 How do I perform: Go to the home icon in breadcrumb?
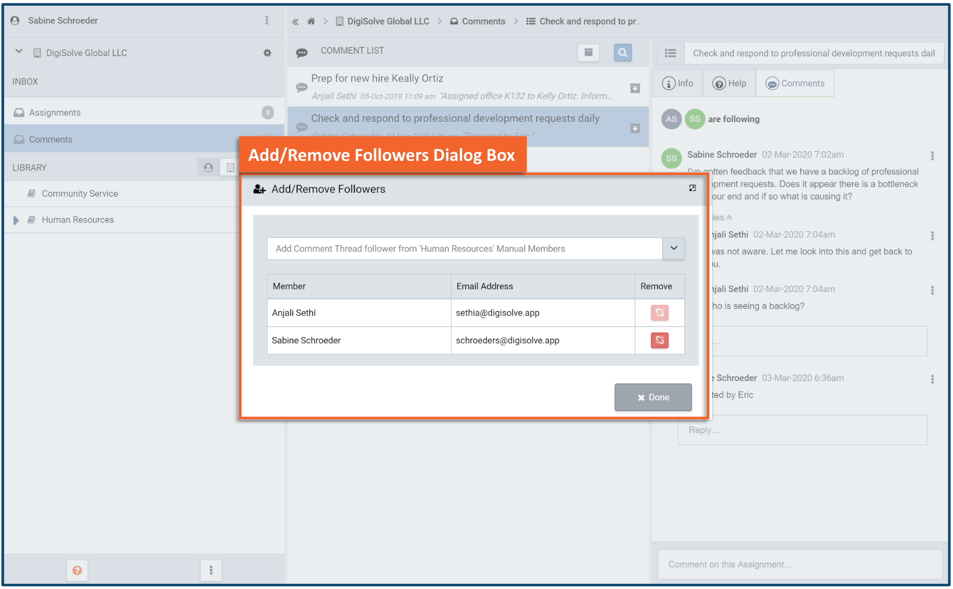[311, 22]
